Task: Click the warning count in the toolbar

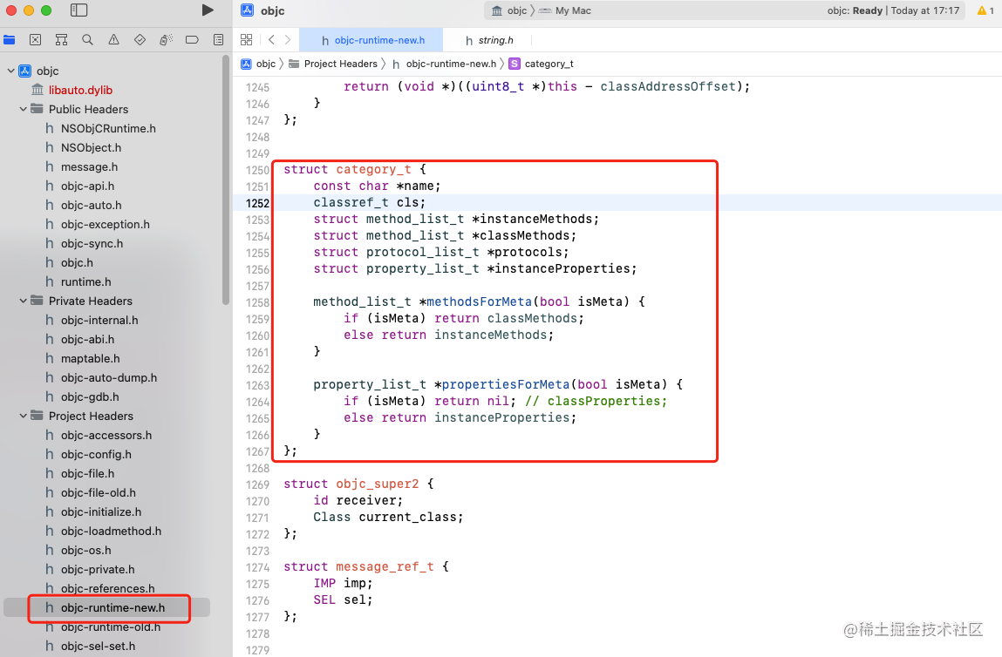Action: pyautogui.click(x=985, y=11)
